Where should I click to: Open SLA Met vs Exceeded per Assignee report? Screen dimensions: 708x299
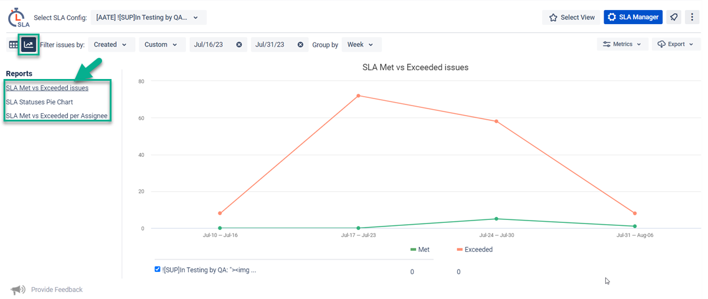click(57, 116)
